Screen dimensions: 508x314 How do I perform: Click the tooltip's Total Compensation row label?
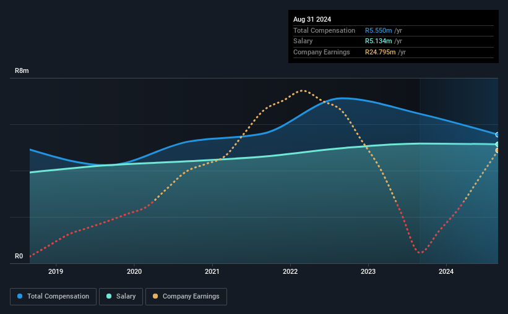click(x=324, y=30)
